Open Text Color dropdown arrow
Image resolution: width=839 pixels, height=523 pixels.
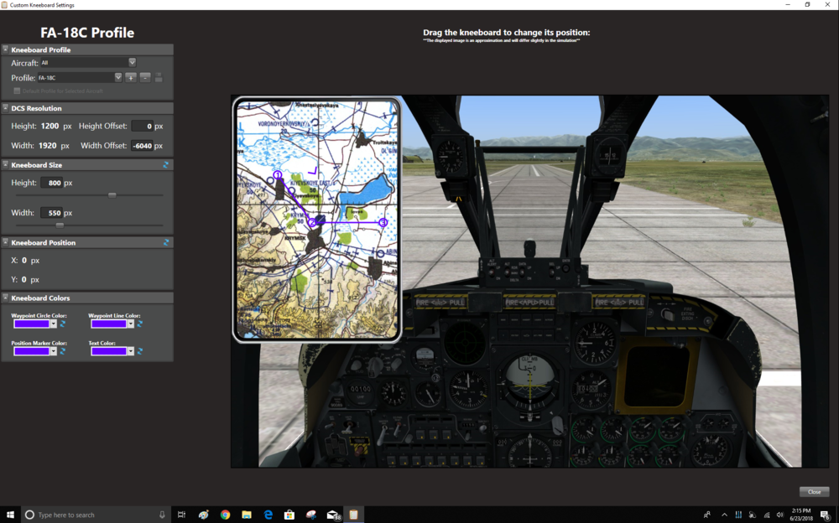click(x=131, y=351)
